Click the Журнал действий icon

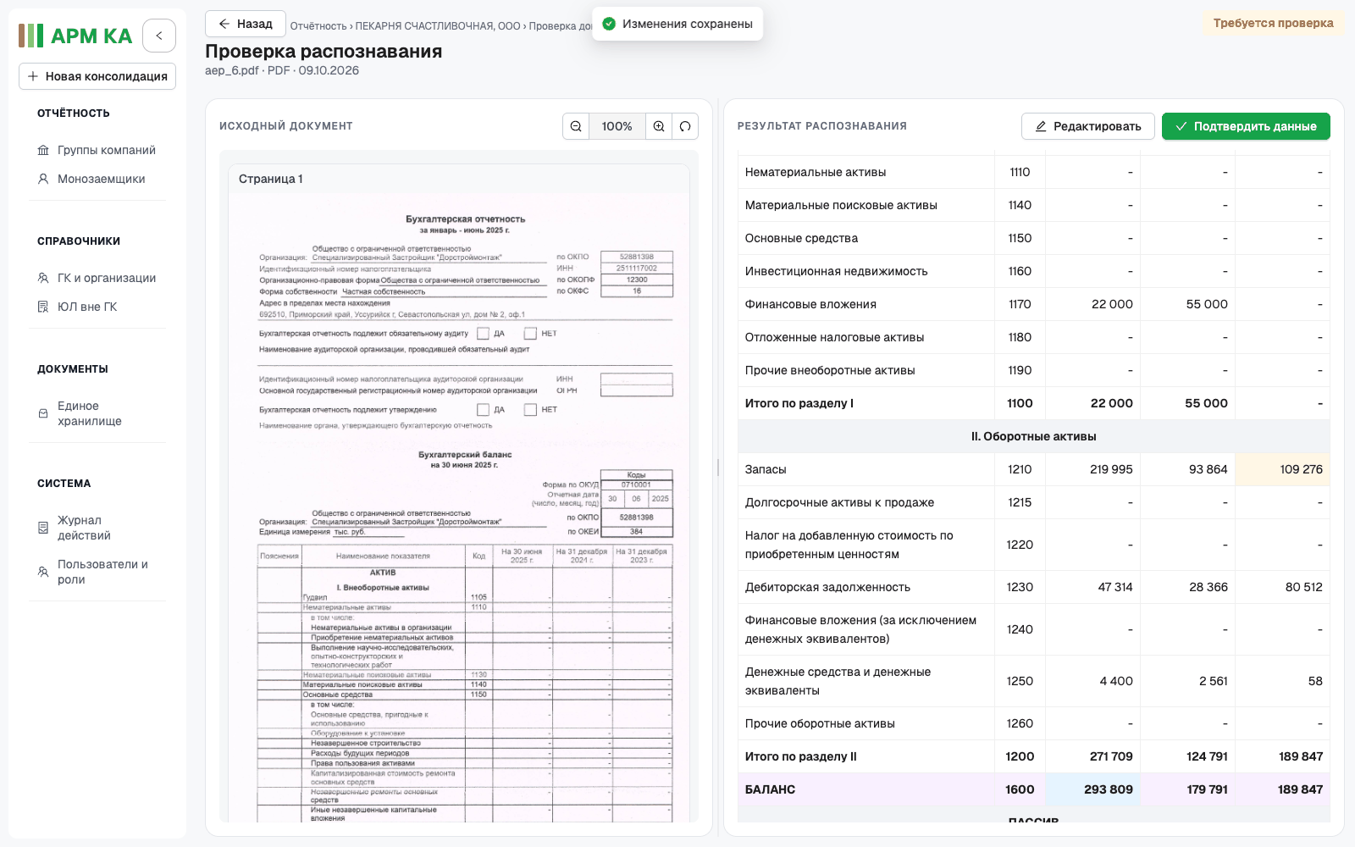pos(43,528)
